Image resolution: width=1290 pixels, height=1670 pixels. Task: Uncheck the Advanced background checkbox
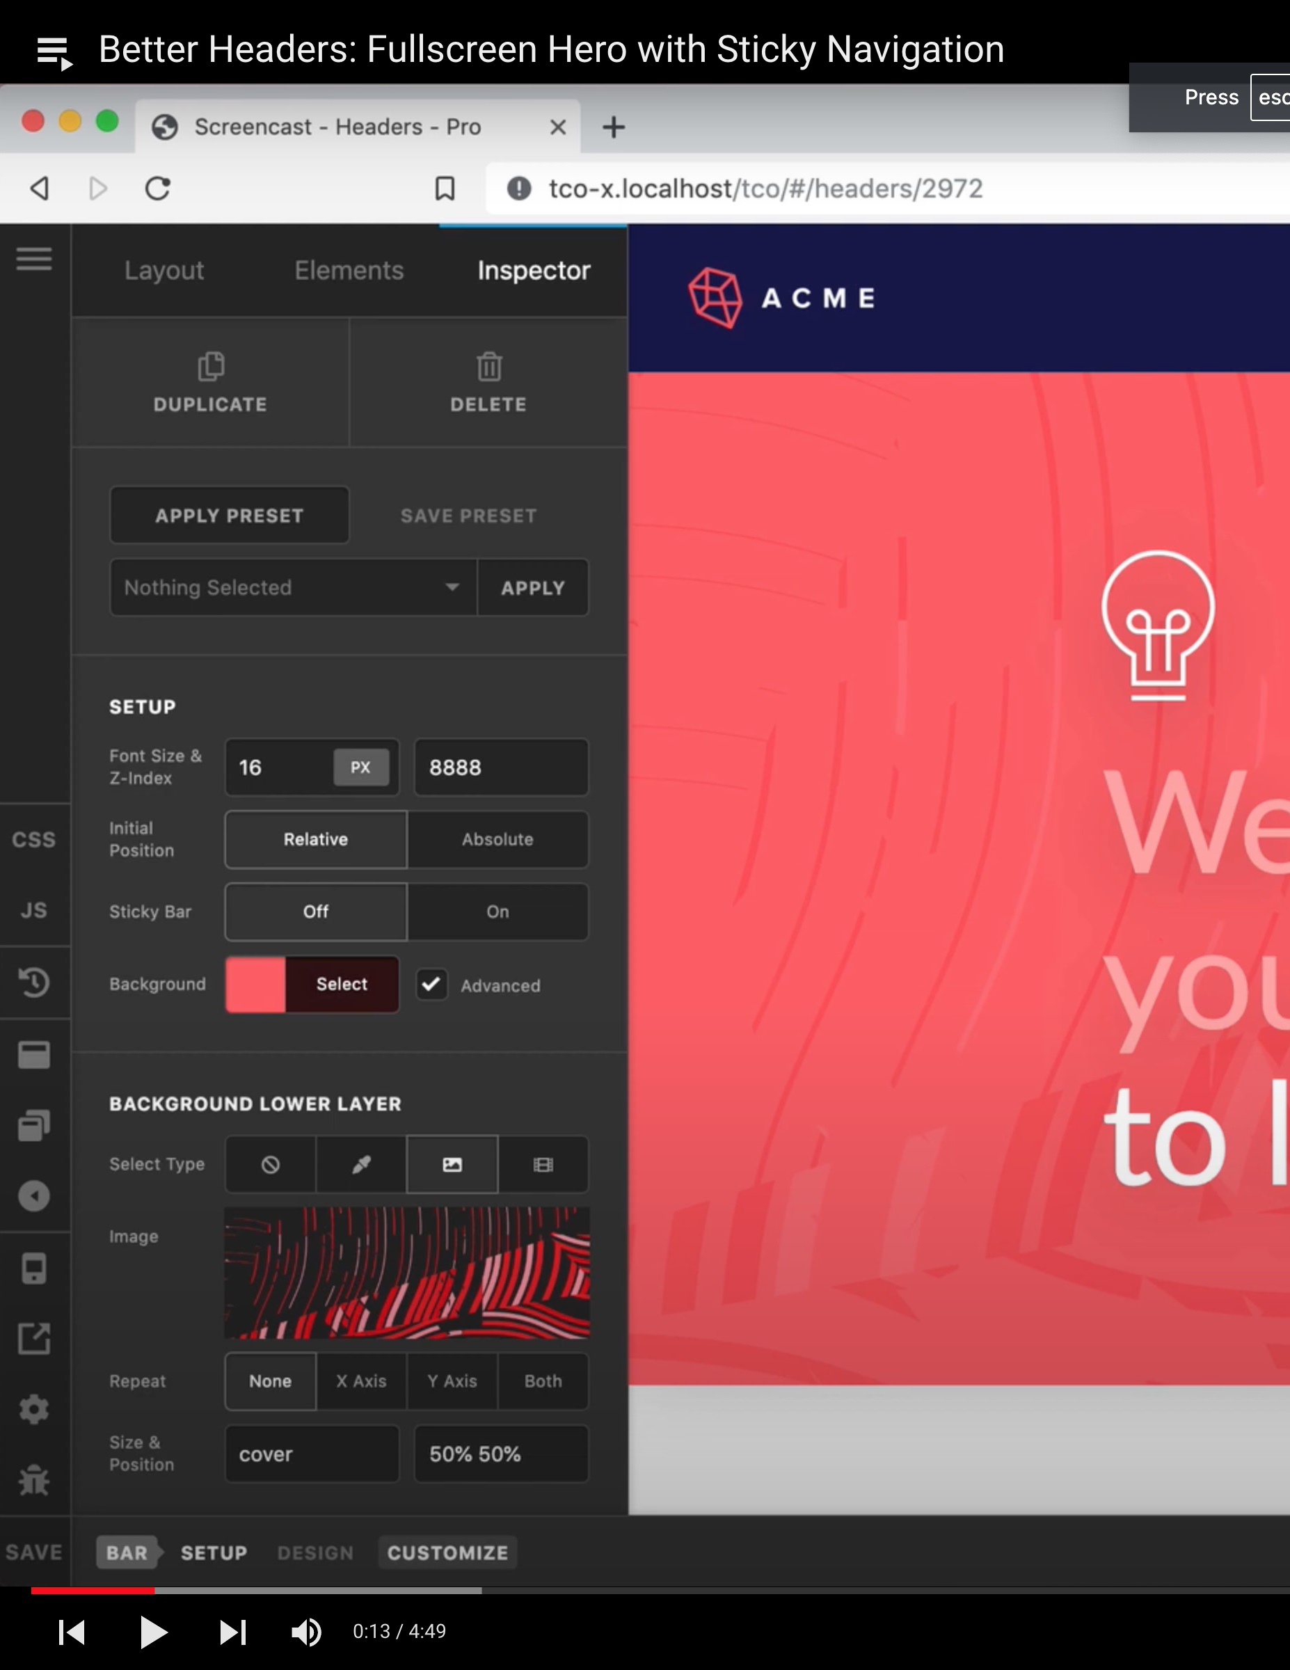(431, 984)
